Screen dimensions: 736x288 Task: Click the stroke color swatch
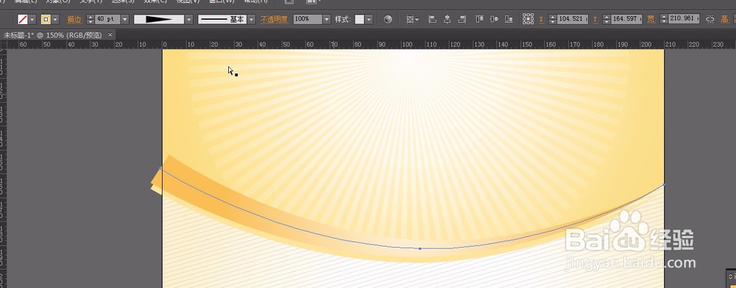tap(46, 19)
